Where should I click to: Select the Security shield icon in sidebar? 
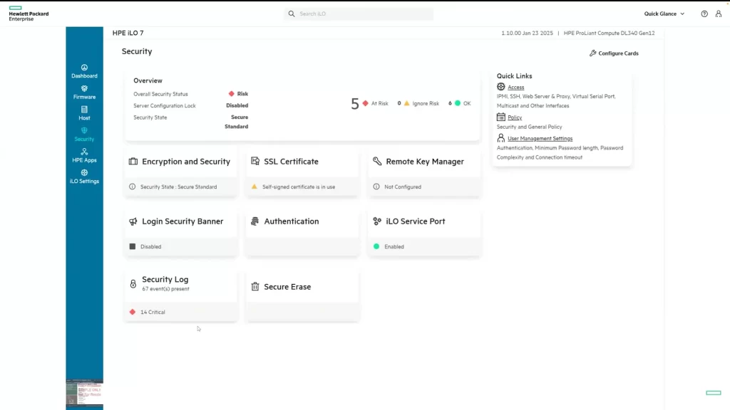point(84,131)
